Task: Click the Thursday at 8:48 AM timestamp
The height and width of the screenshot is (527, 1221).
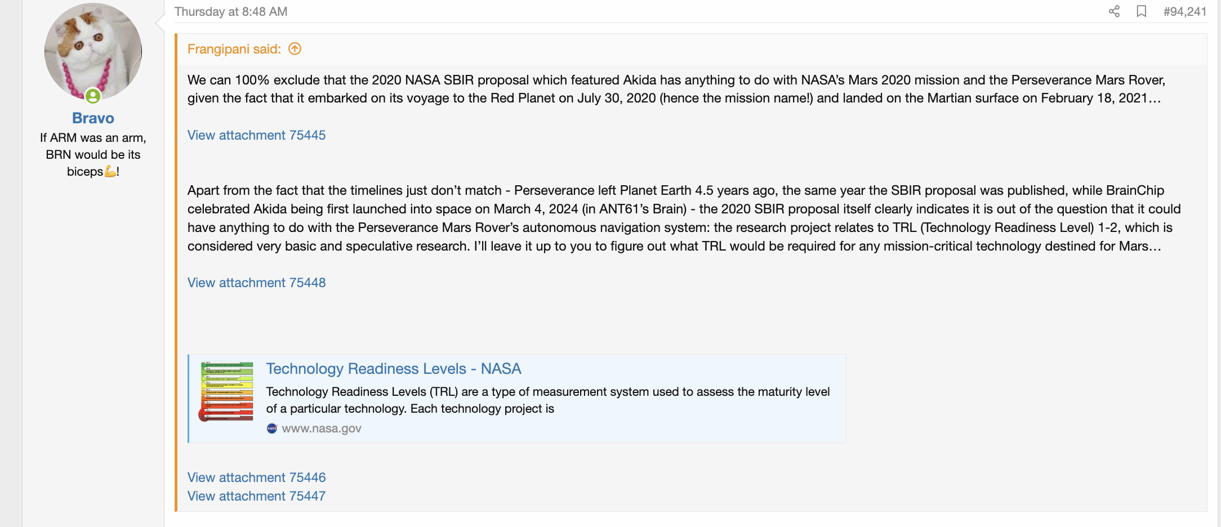Action: (231, 12)
